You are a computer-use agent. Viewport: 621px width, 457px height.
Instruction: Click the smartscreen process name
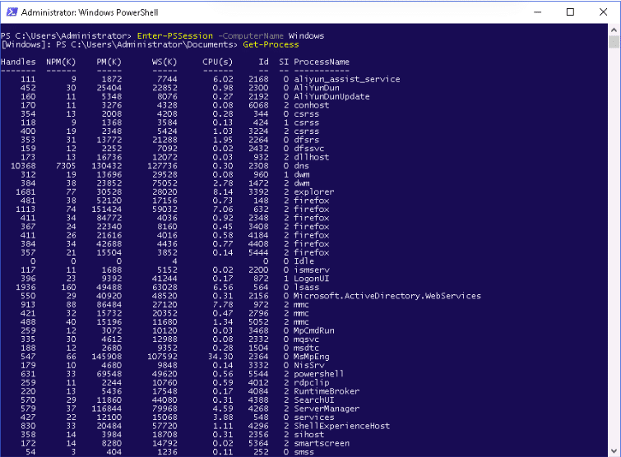(x=322, y=444)
